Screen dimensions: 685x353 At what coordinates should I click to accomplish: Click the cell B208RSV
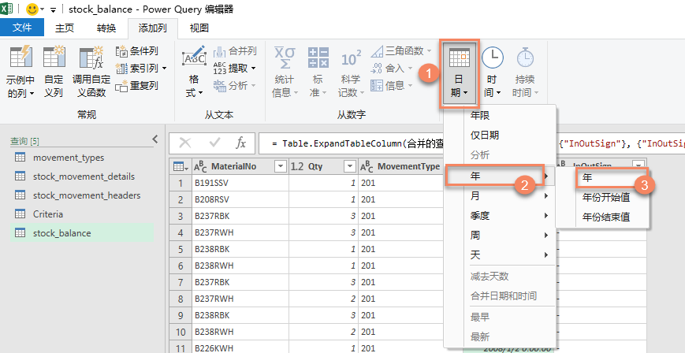point(240,199)
